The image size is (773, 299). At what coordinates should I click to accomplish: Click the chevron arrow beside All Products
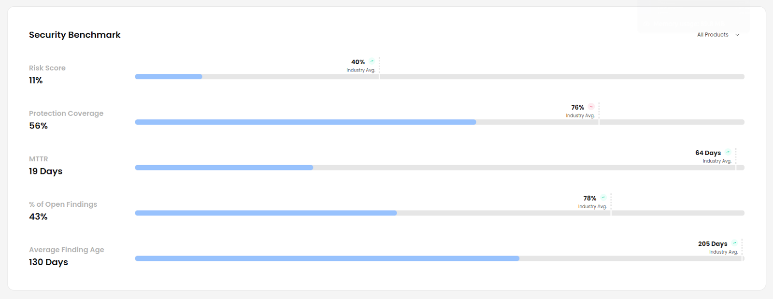pos(737,35)
